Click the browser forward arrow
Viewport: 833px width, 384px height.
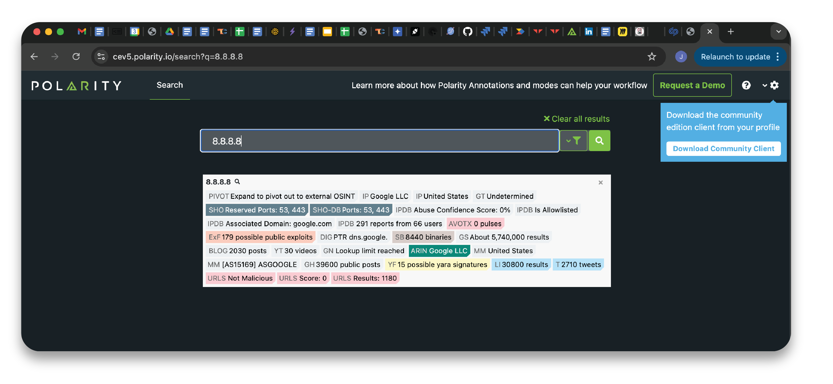[x=55, y=56]
